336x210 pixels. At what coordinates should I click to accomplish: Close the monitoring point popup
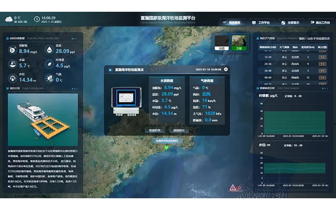pos(226,69)
